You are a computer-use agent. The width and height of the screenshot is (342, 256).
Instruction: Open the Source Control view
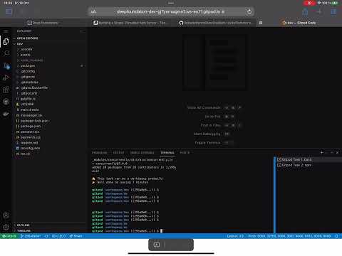click(6, 65)
